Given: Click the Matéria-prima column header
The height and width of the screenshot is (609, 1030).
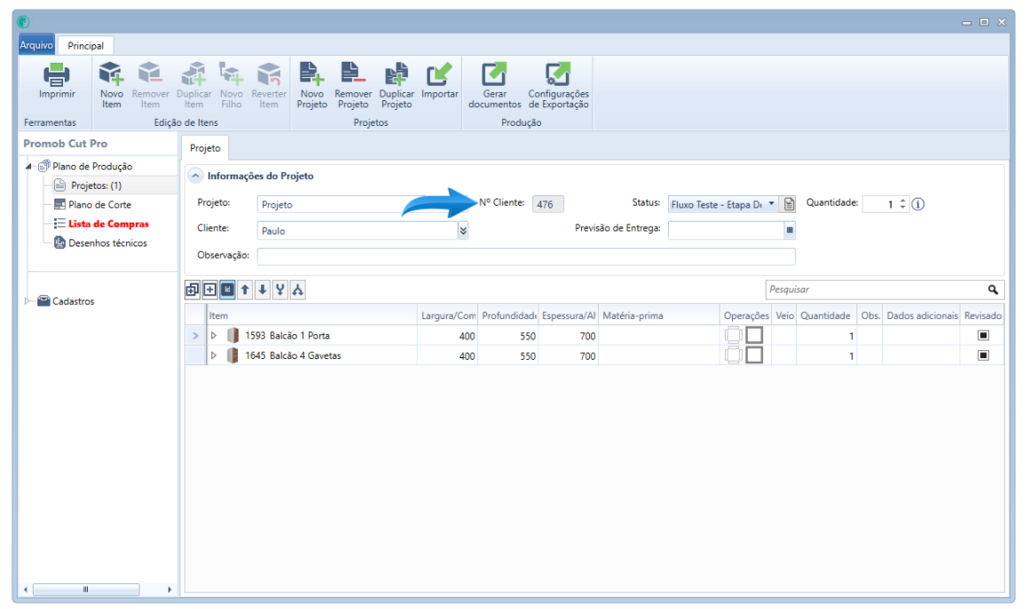Looking at the screenshot, I should click(x=659, y=316).
